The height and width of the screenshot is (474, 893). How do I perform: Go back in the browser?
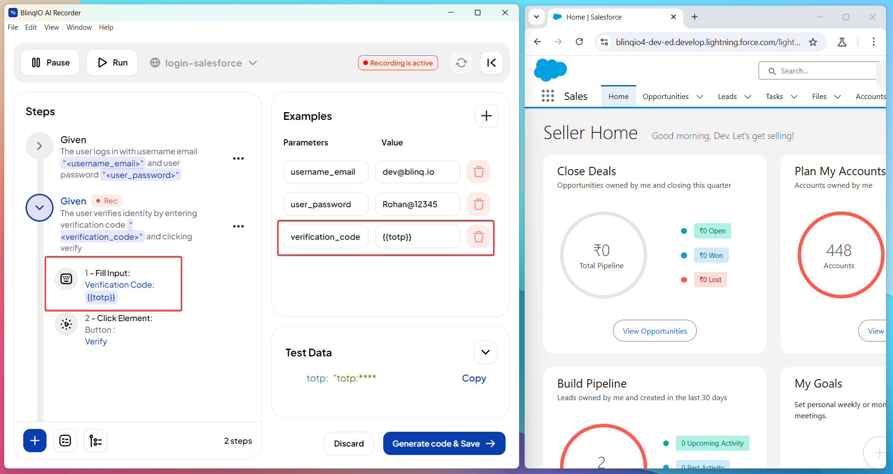point(538,42)
